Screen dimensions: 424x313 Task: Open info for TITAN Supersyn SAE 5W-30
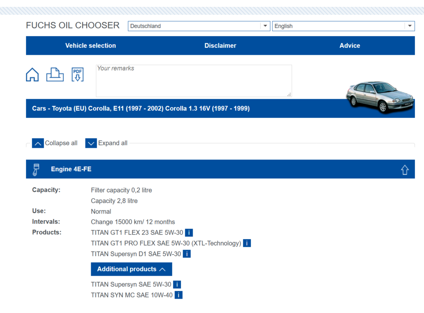coord(177,284)
